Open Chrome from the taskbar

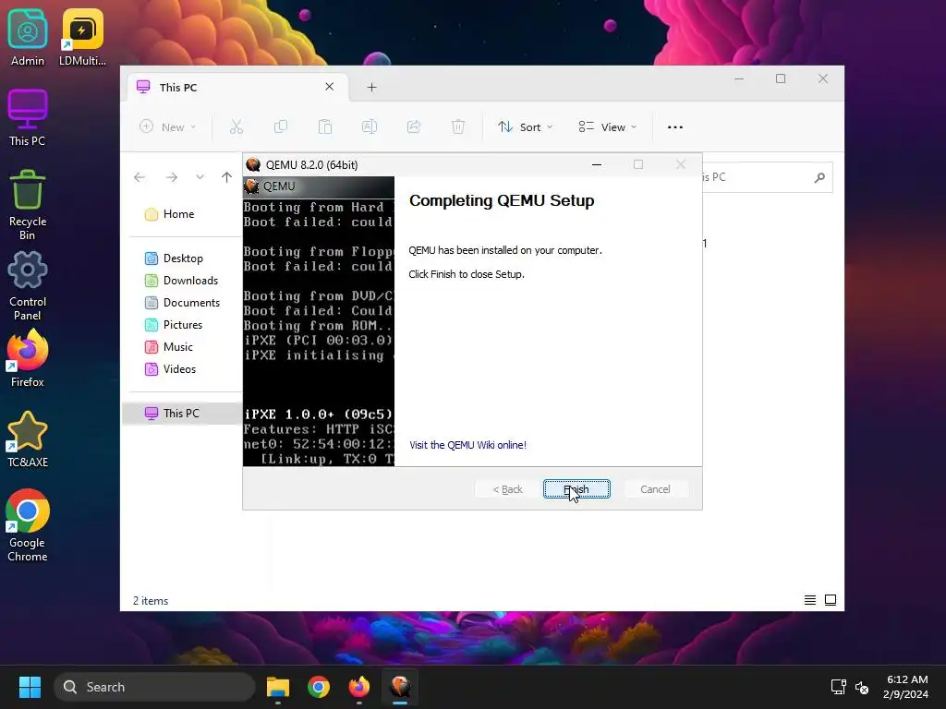pos(319,687)
